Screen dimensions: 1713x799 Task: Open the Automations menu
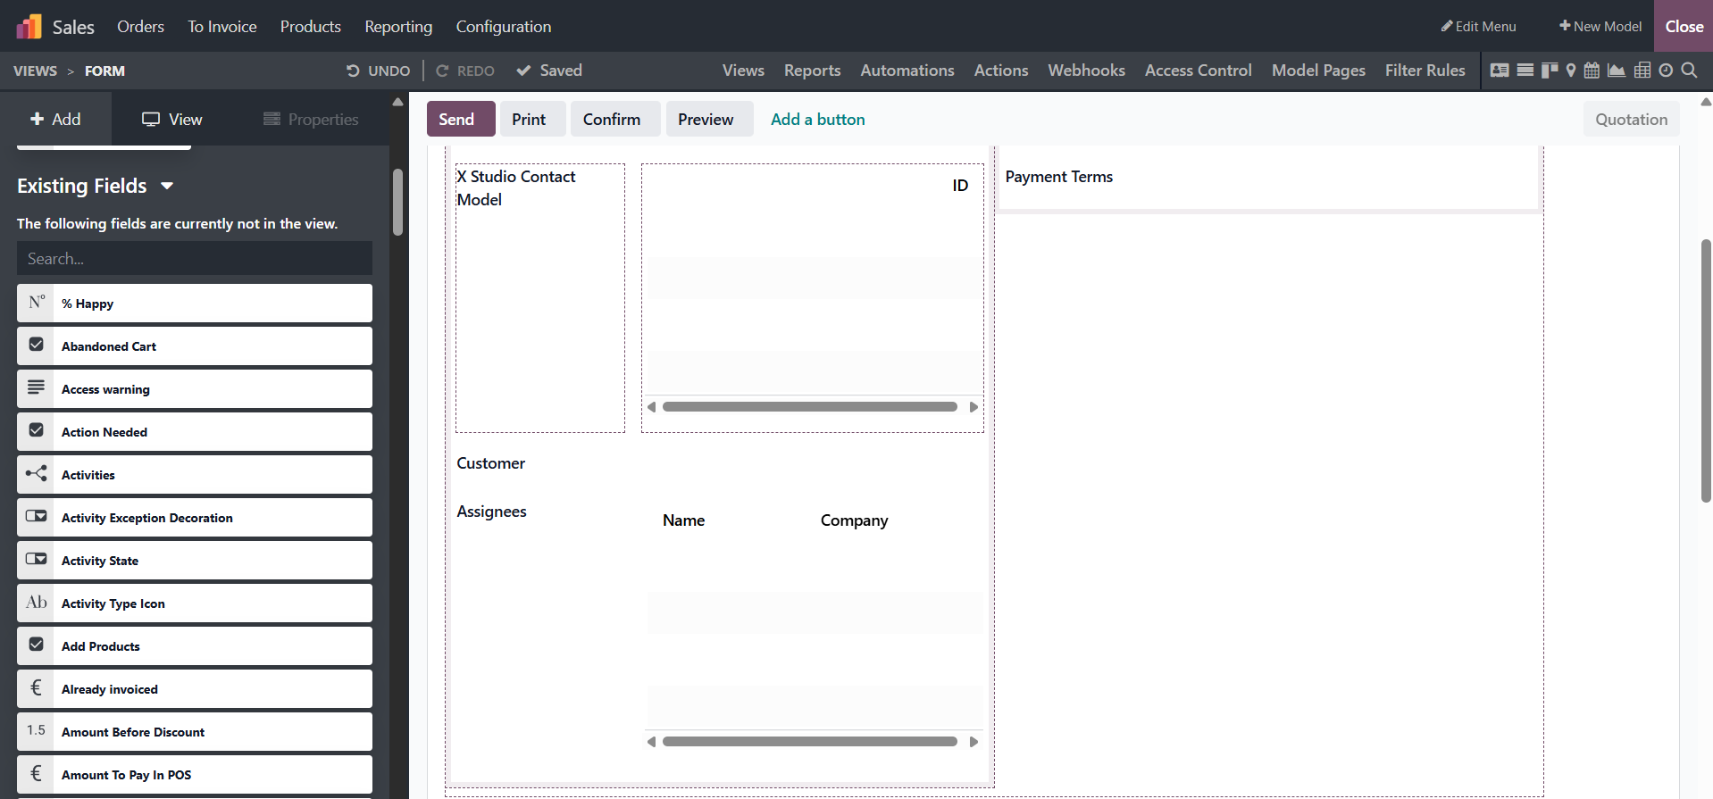907,71
